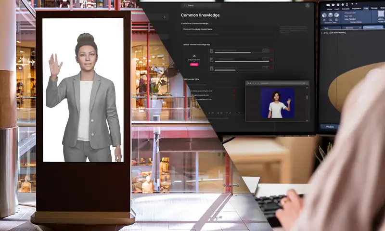Expand the dropdown at the top-left panel
The image size is (385, 231).
click(165, 17)
